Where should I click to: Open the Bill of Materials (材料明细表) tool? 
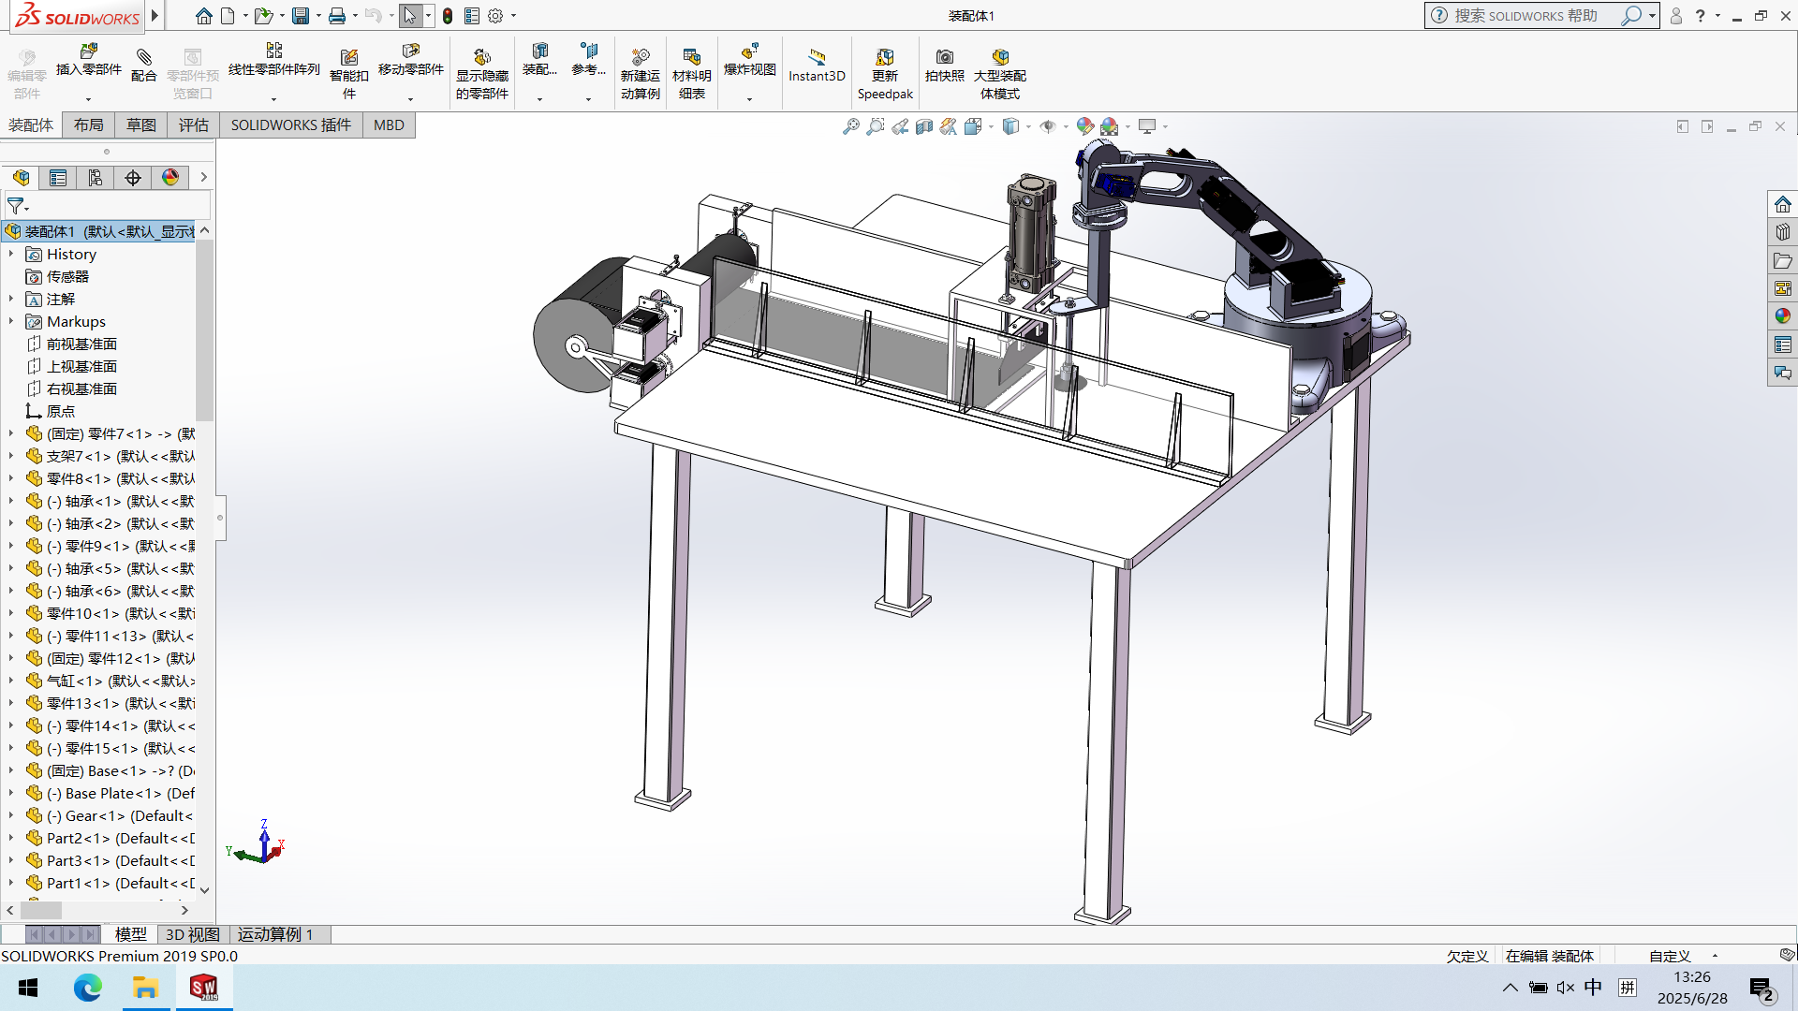coord(691,73)
